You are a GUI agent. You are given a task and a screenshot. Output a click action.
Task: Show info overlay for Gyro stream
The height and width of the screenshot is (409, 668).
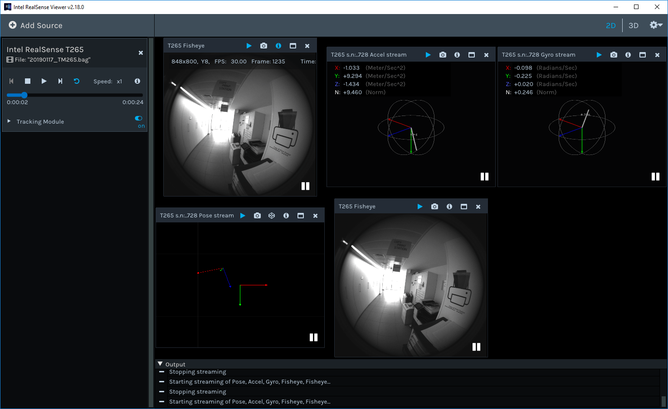[628, 55]
